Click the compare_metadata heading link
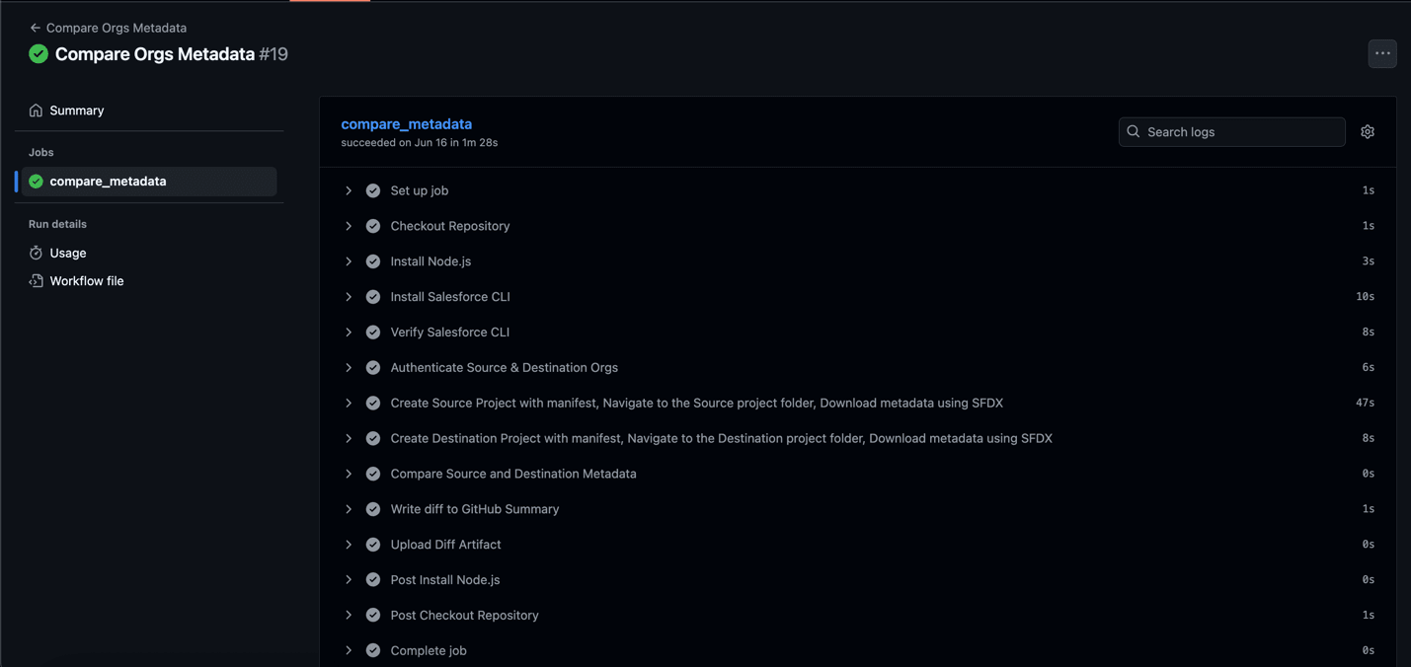Image resolution: width=1411 pixels, height=667 pixels. click(406, 124)
